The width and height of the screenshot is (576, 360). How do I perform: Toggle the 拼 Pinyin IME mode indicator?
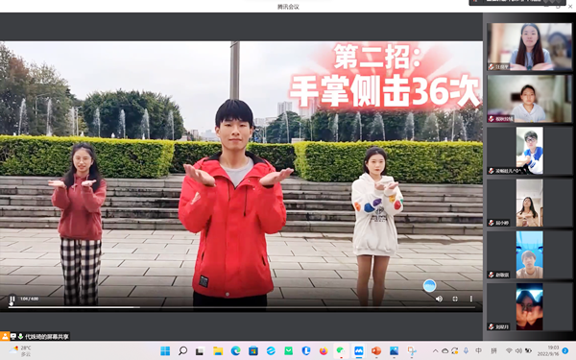[x=494, y=350]
